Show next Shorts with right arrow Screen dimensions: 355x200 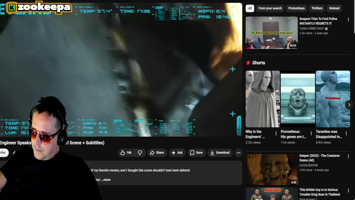(349, 105)
